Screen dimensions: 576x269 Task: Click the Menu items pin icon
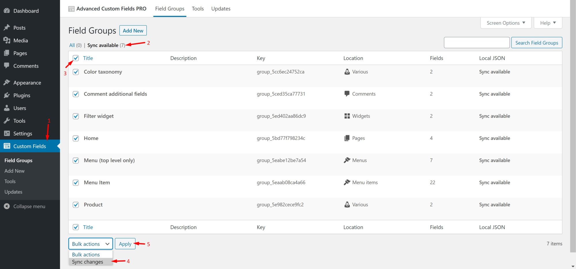(x=347, y=182)
